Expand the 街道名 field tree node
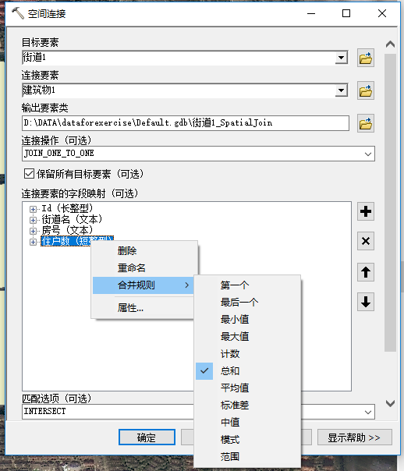This screenshot has height=471, width=404. tap(33, 220)
